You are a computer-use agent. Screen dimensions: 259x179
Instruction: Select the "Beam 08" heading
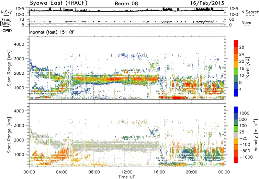click(x=126, y=4)
